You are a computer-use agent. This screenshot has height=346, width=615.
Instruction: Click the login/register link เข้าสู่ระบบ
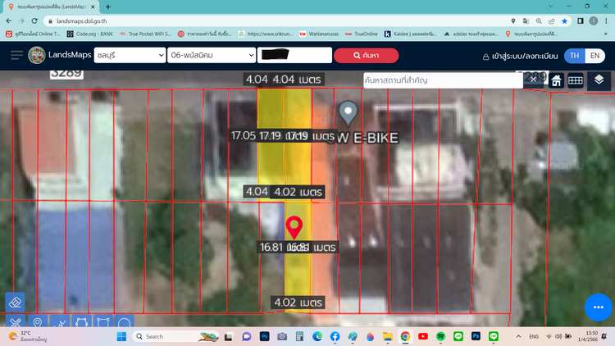520,56
